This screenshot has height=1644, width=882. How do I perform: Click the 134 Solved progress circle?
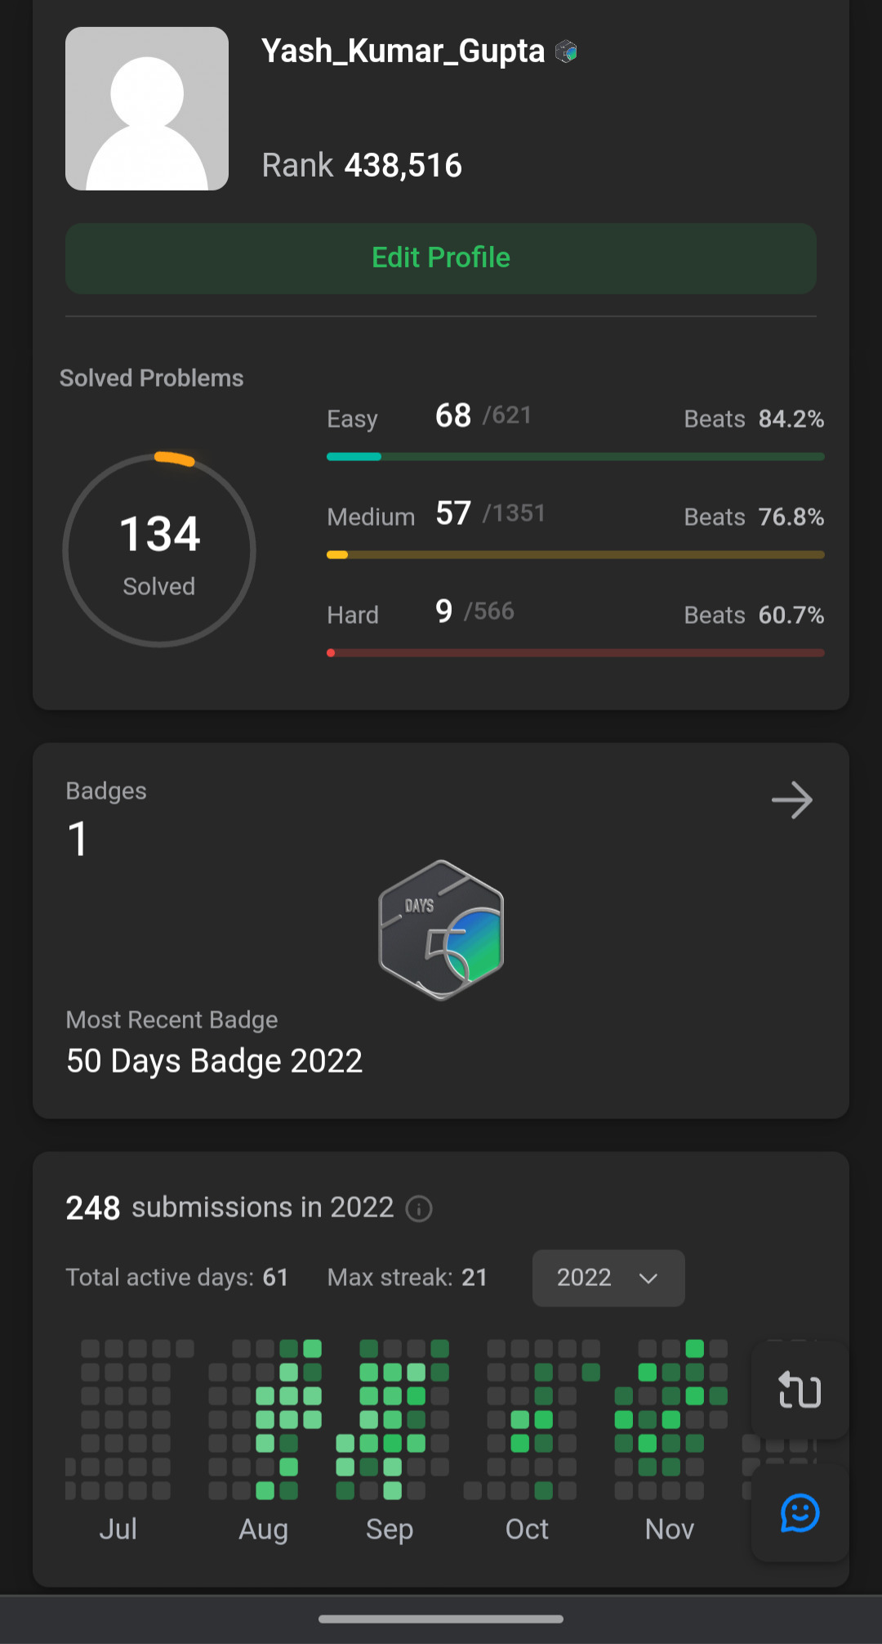[159, 550]
